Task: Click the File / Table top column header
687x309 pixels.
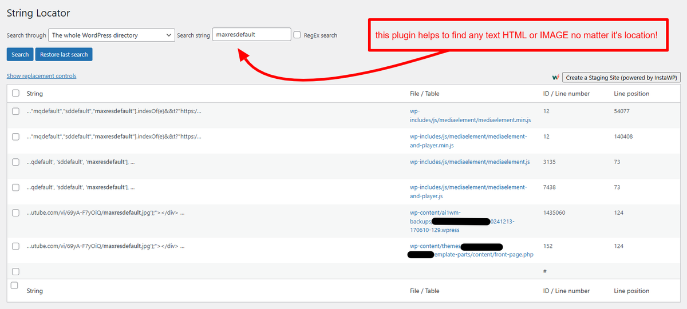Action: coord(425,94)
